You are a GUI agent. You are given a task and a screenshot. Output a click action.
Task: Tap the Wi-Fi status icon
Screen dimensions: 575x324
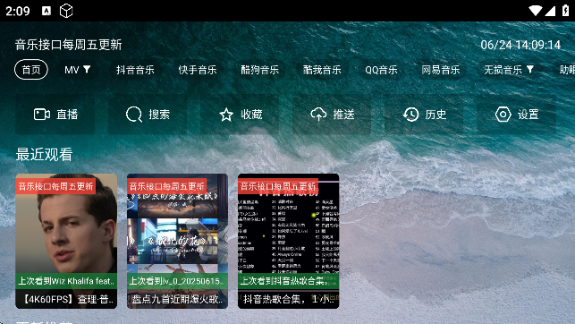[x=536, y=11]
